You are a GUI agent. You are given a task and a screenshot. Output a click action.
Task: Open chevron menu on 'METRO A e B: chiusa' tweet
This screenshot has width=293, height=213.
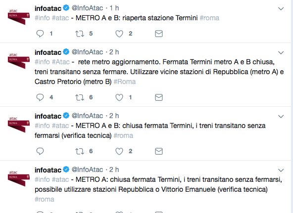click(281, 117)
